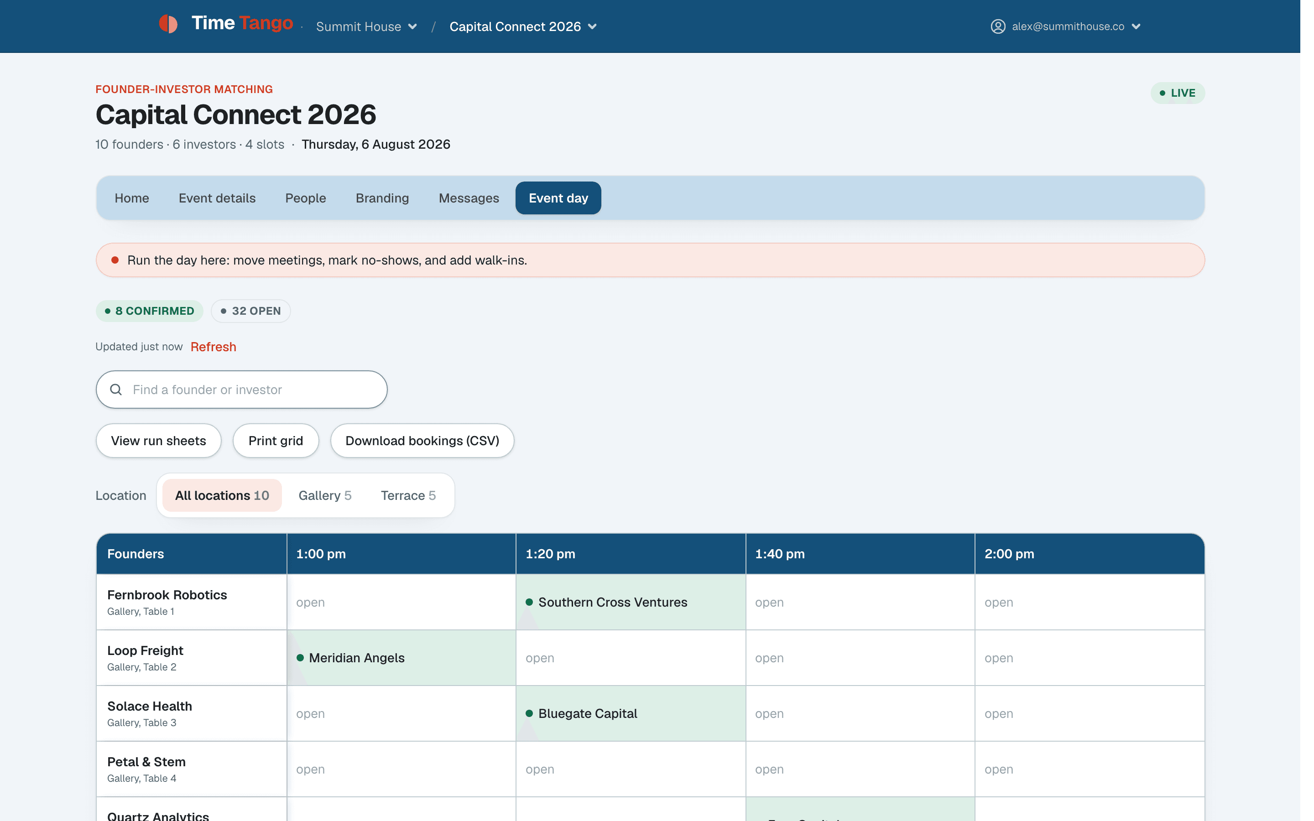The height and width of the screenshot is (821, 1314).
Task: Click the Time Tango brand name
Action: [242, 23]
